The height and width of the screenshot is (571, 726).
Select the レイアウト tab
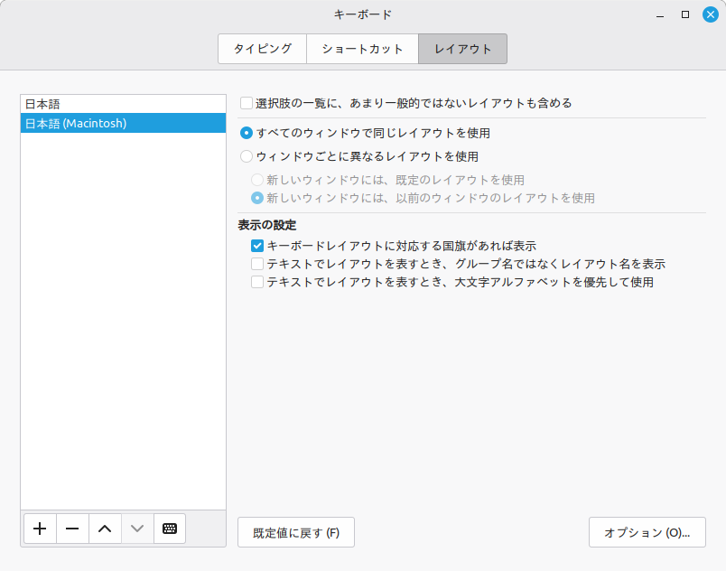tap(462, 49)
